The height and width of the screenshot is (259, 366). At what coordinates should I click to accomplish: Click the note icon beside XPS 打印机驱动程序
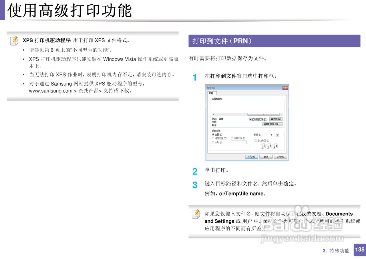pyautogui.click(x=14, y=41)
